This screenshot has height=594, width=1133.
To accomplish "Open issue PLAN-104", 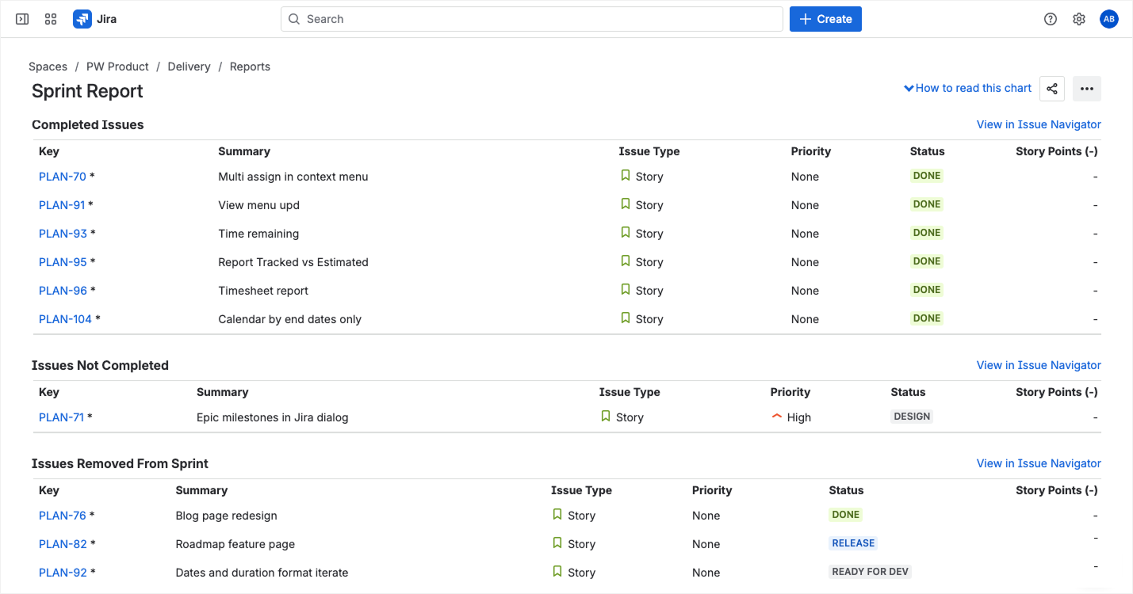I will pyautogui.click(x=66, y=319).
